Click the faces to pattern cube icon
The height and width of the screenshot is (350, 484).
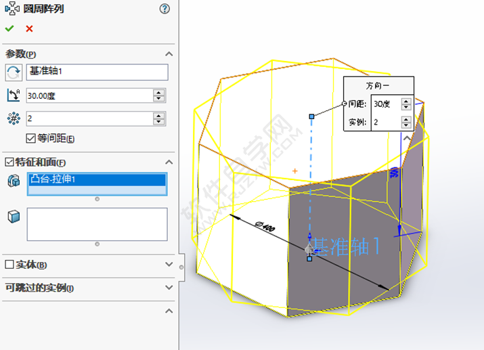coord(14,217)
